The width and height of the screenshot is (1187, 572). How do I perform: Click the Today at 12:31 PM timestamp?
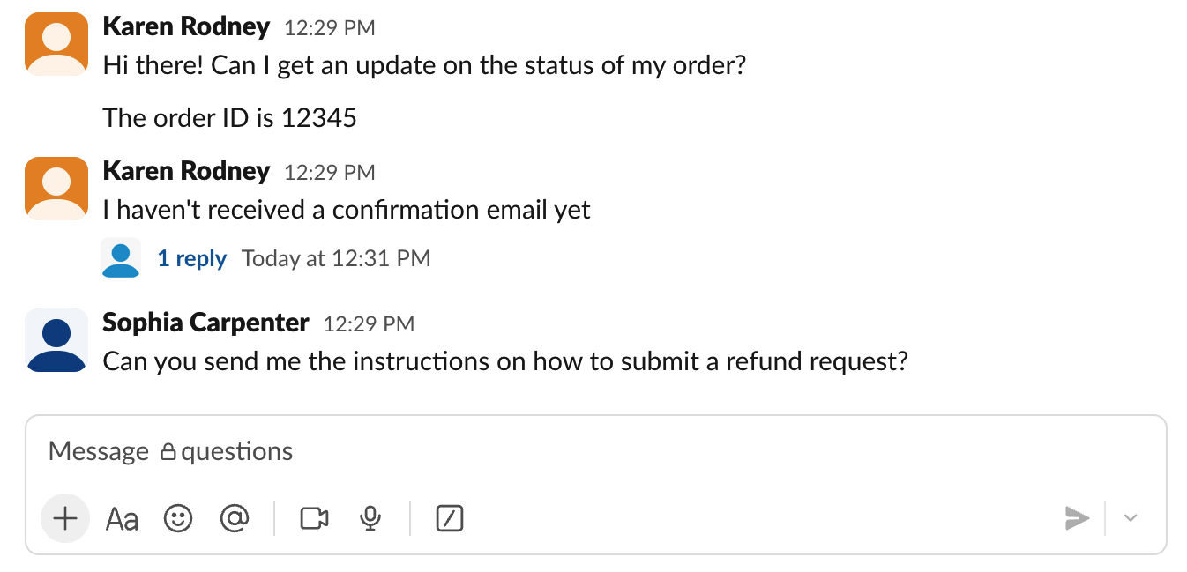coord(336,258)
